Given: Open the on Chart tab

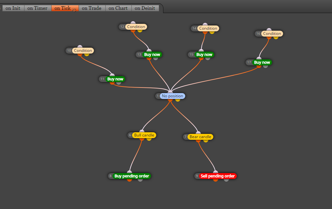Looking at the screenshot, I should click(118, 8).
